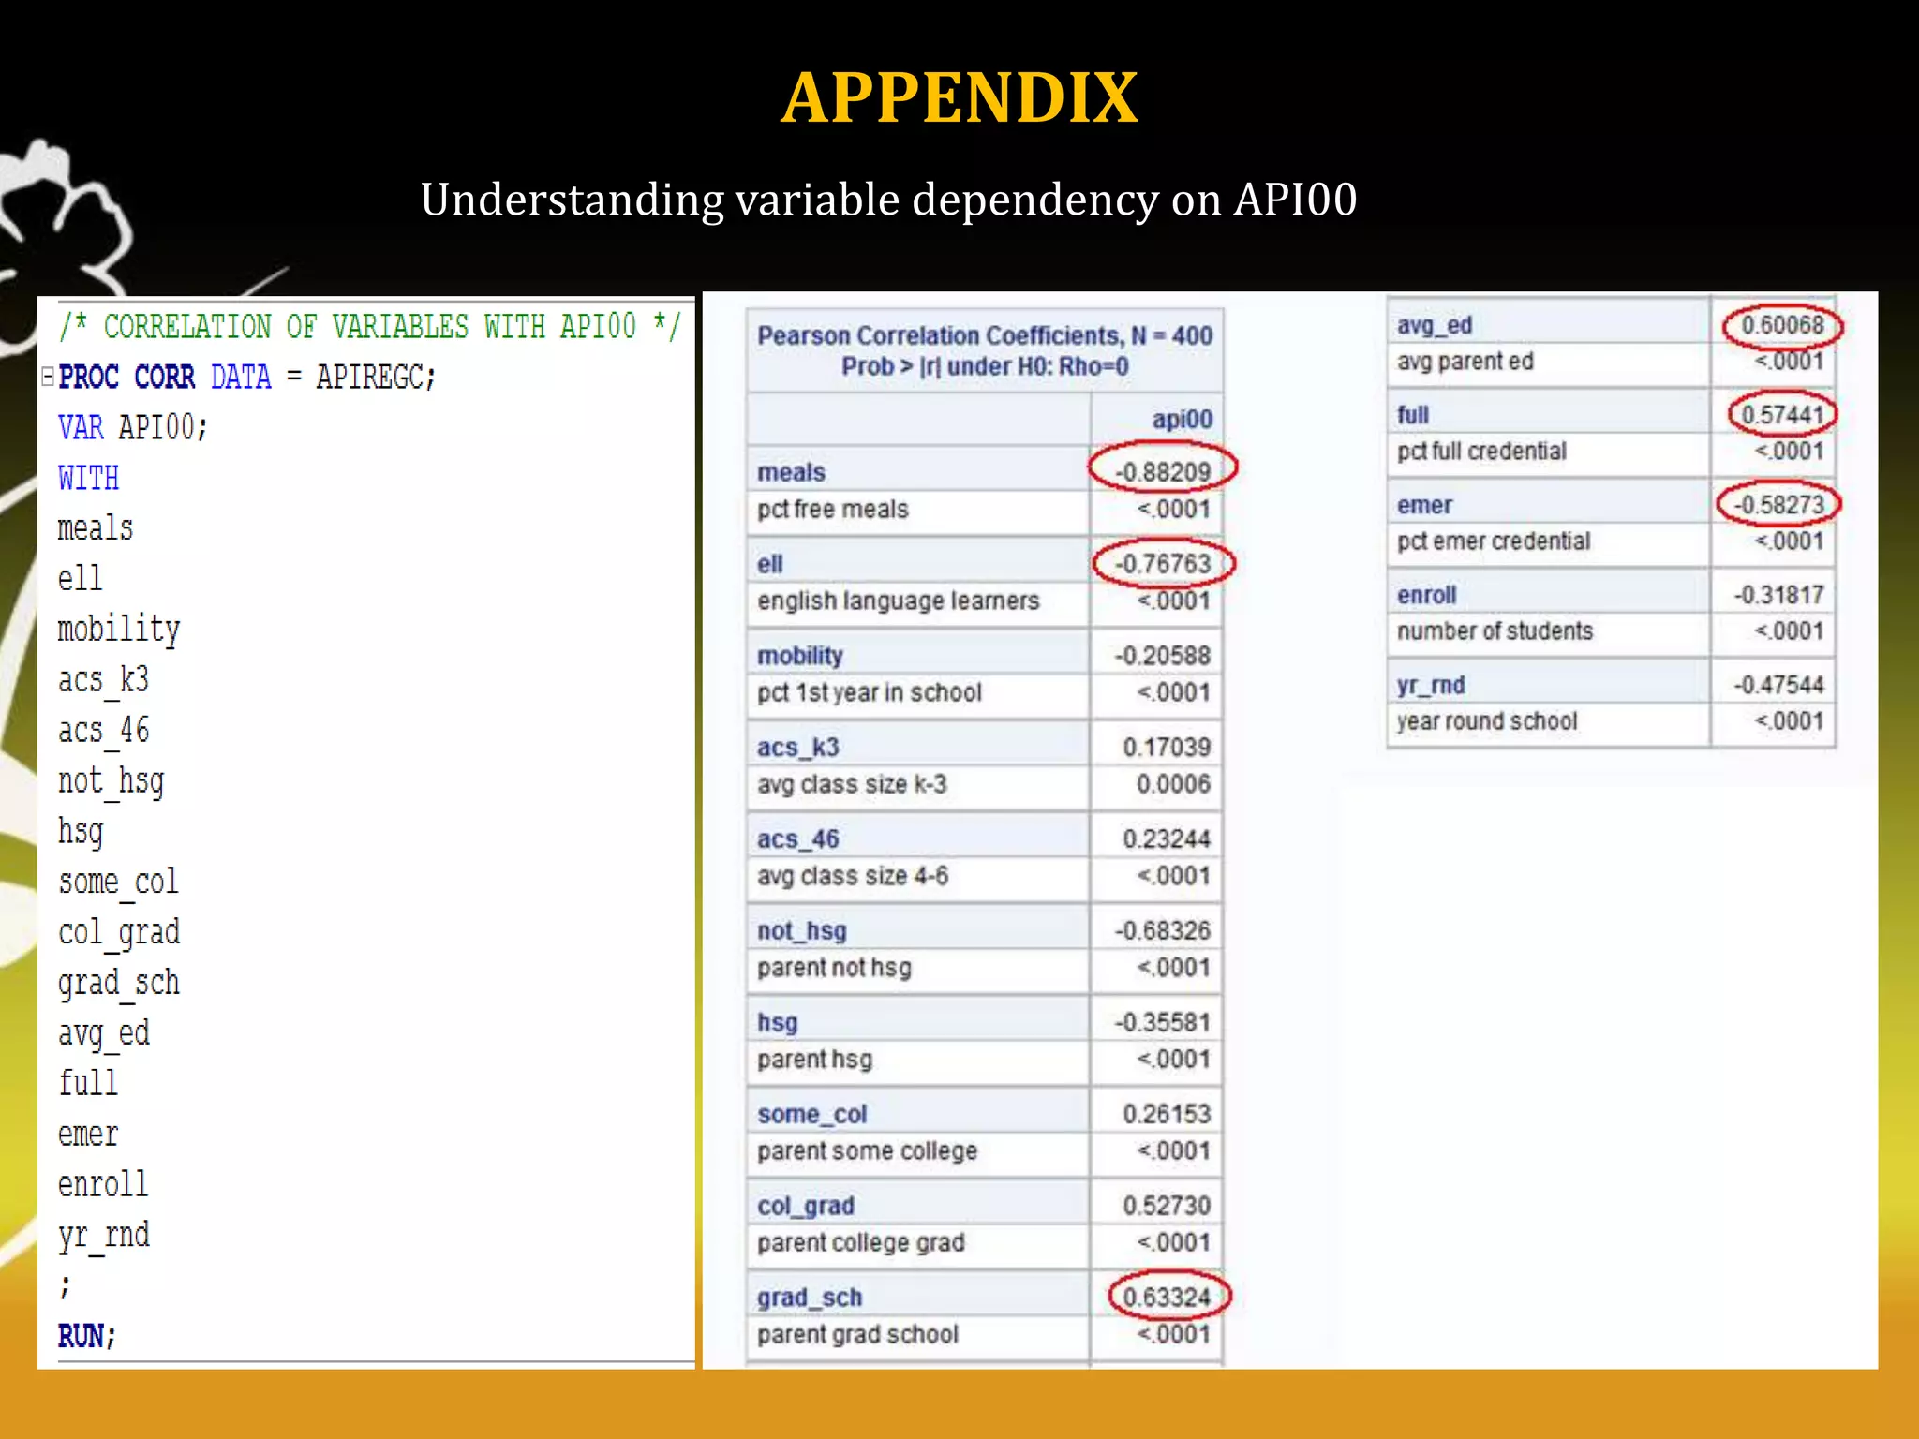Click the 'avg class size 4-6' label

(853, 876)
